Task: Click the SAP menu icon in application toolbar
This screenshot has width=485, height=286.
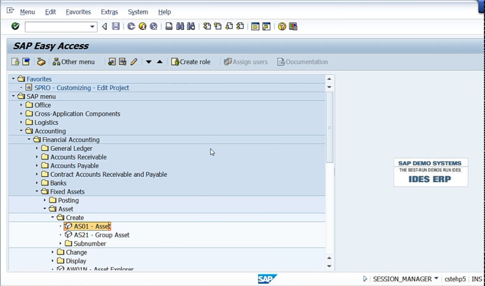Action: click(27, 62)
